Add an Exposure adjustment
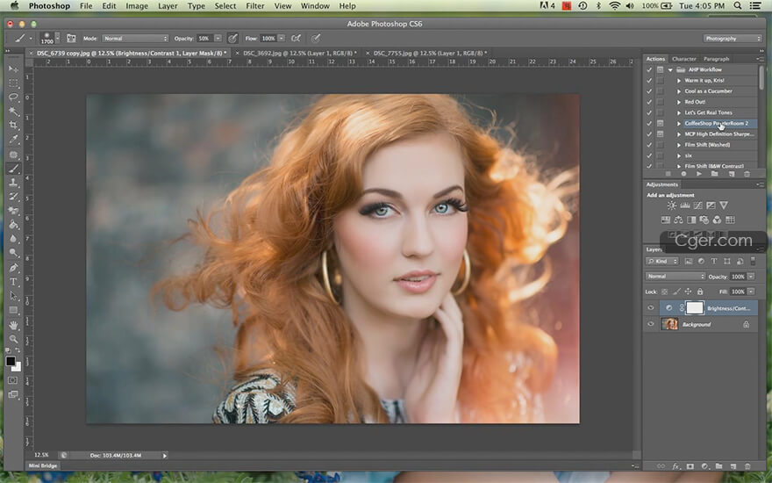This screenshot has height=483, width=772. (x=711, y=205)
